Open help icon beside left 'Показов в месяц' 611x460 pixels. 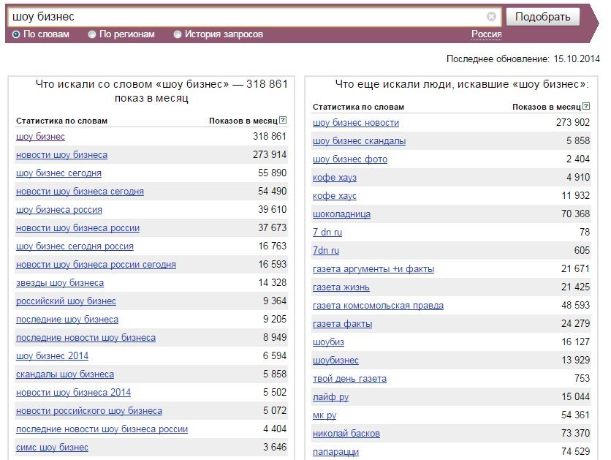click(x=284, y=120)
